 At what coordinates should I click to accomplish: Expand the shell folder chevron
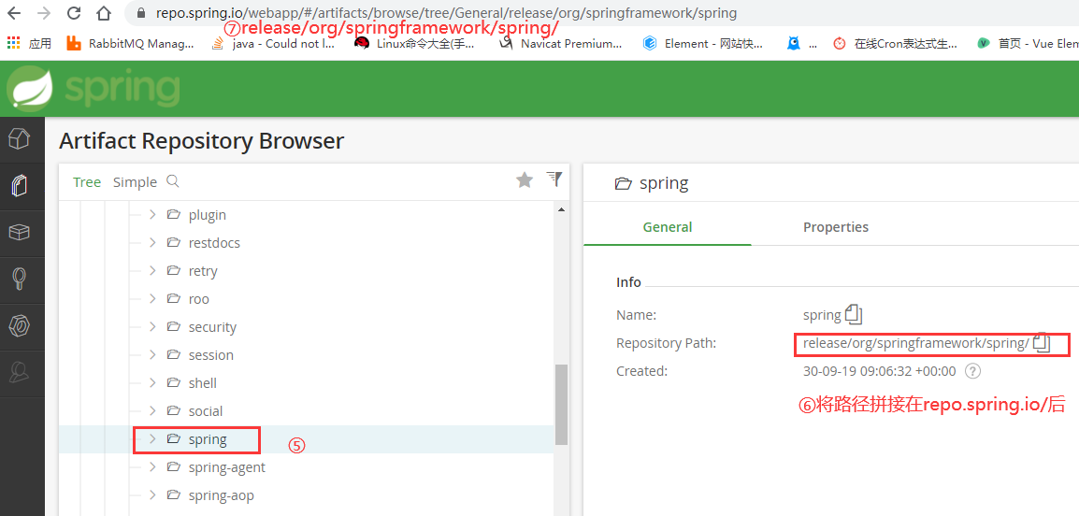click(x=152, y=382)
